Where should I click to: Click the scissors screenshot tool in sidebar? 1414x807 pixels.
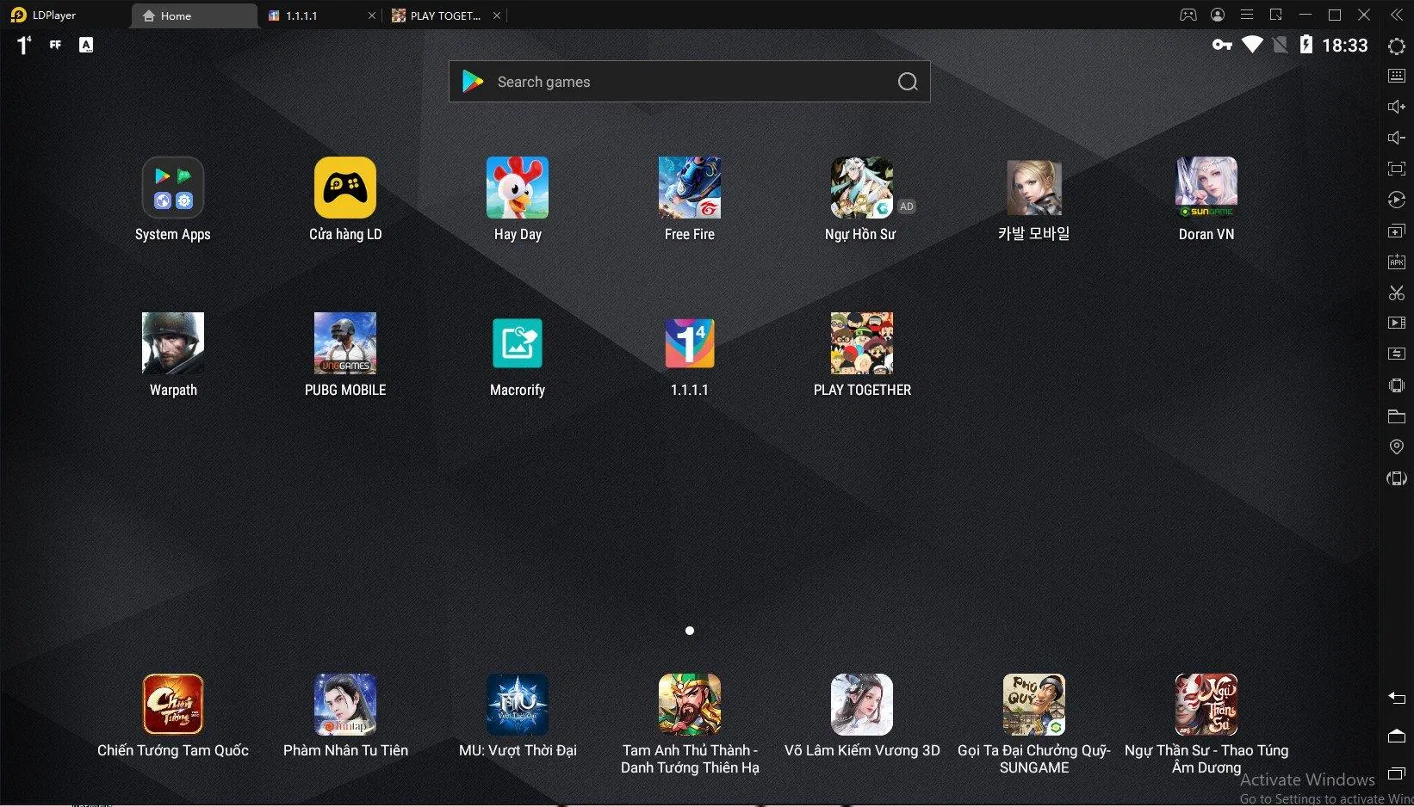pyautogui.click(x=1396, y=293)
